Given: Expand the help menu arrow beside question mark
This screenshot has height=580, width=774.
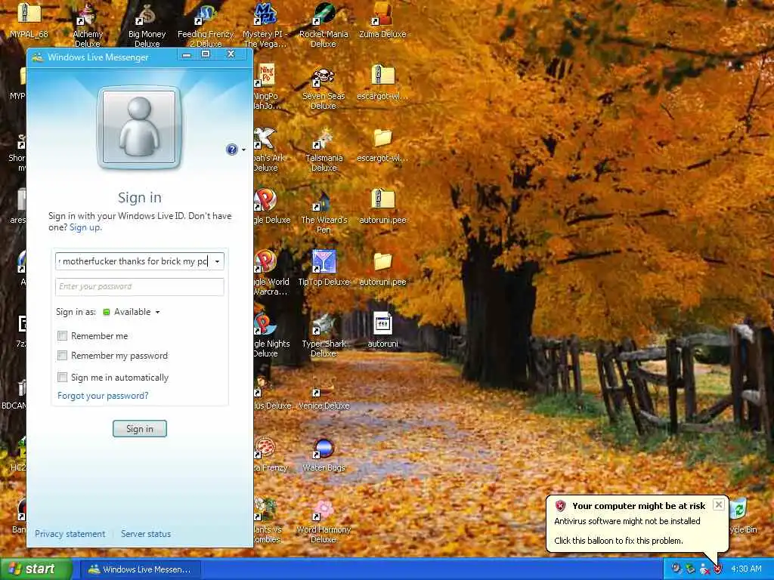Looking at the screenshot, I should click(x=243, y=150).
